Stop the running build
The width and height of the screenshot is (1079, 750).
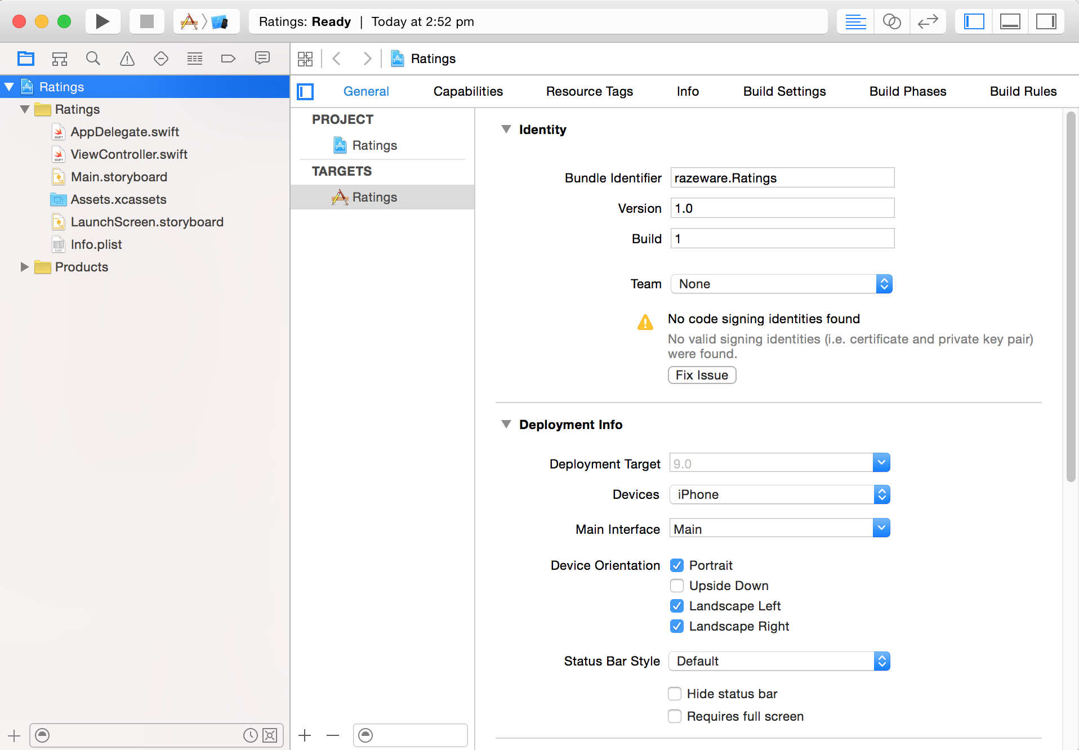147,21
